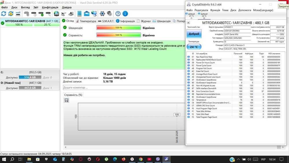Click the Додати коментар input field

pos(124,87)
